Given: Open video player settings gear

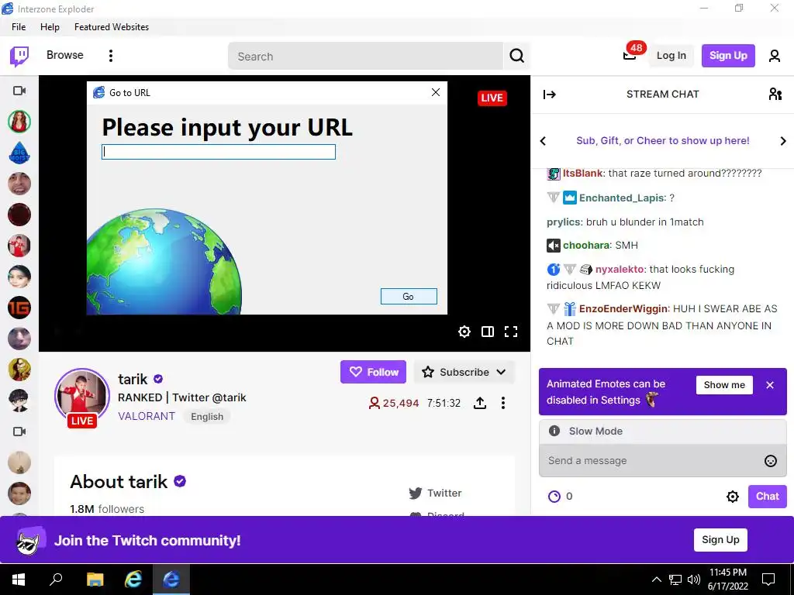Looking at the screenshot, I should point(464,332).
